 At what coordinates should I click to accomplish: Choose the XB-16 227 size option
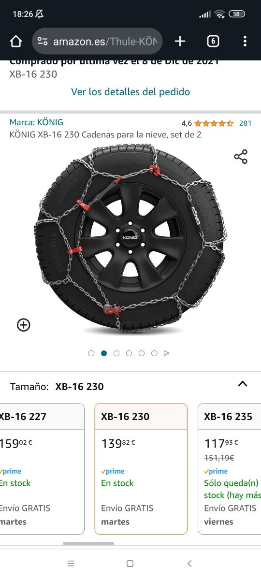tap(42, 469)
